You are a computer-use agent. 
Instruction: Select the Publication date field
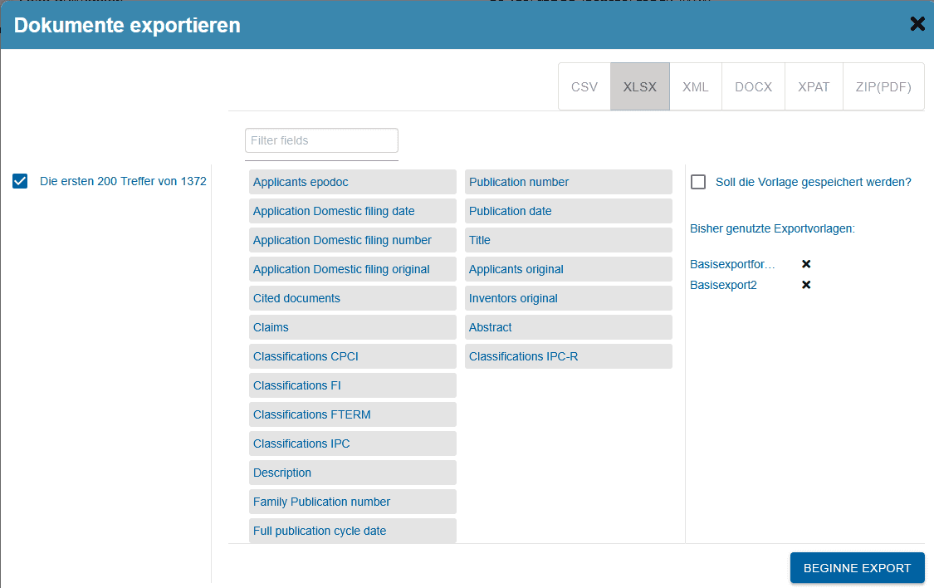[x=568, y=211]
